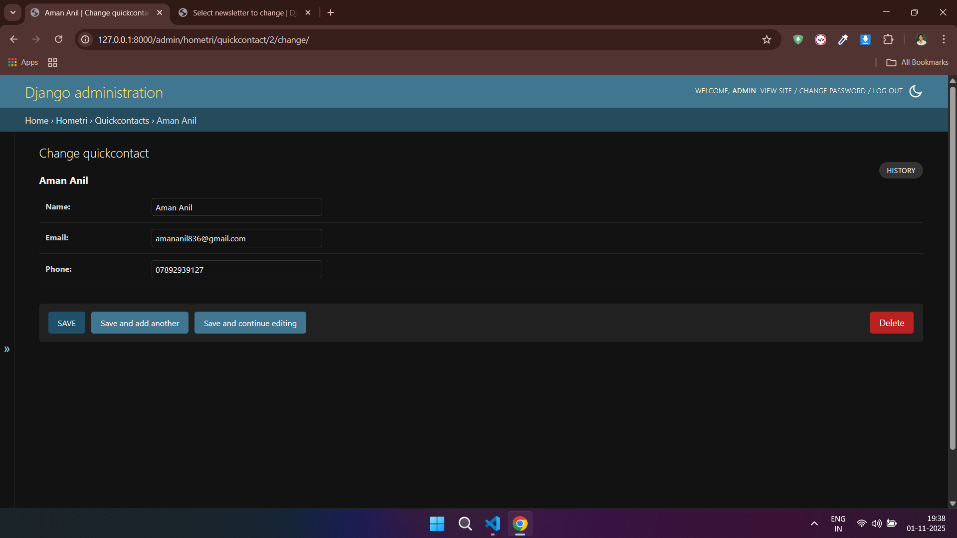Focus the Name input field
Viewport: 957px width, 538px height.
click(237, 207)
